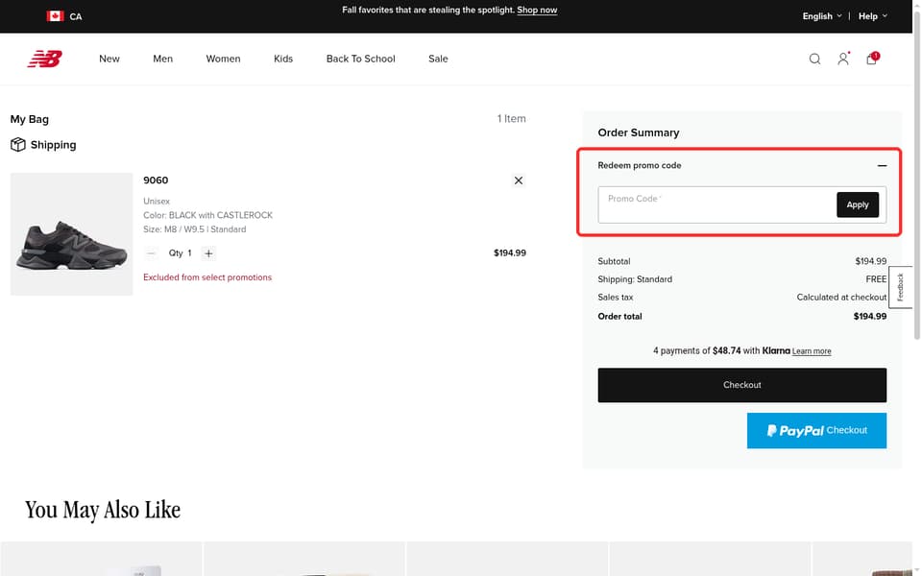Click 'Color: BLACK with CASTLEROCK' text

pyautogui.click(x=208, y=215)
